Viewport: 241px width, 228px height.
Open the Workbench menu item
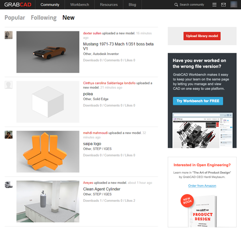pos(79,5)
